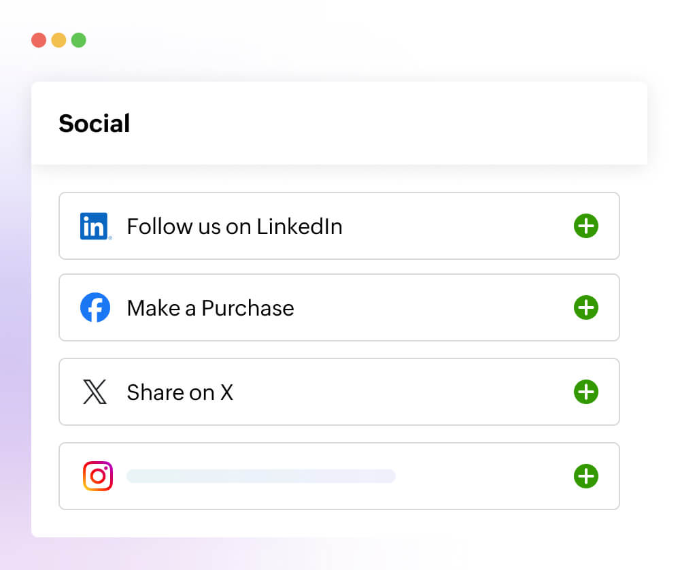Click the Instagram logo icon
680x570 pixels.
coord(99,476)
